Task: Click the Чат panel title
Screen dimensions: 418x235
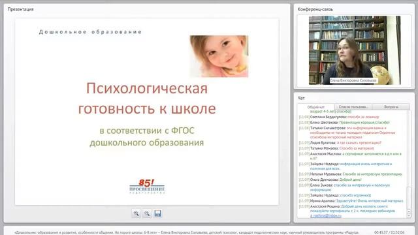Action: pyautogui.click(x=301, y=98)
